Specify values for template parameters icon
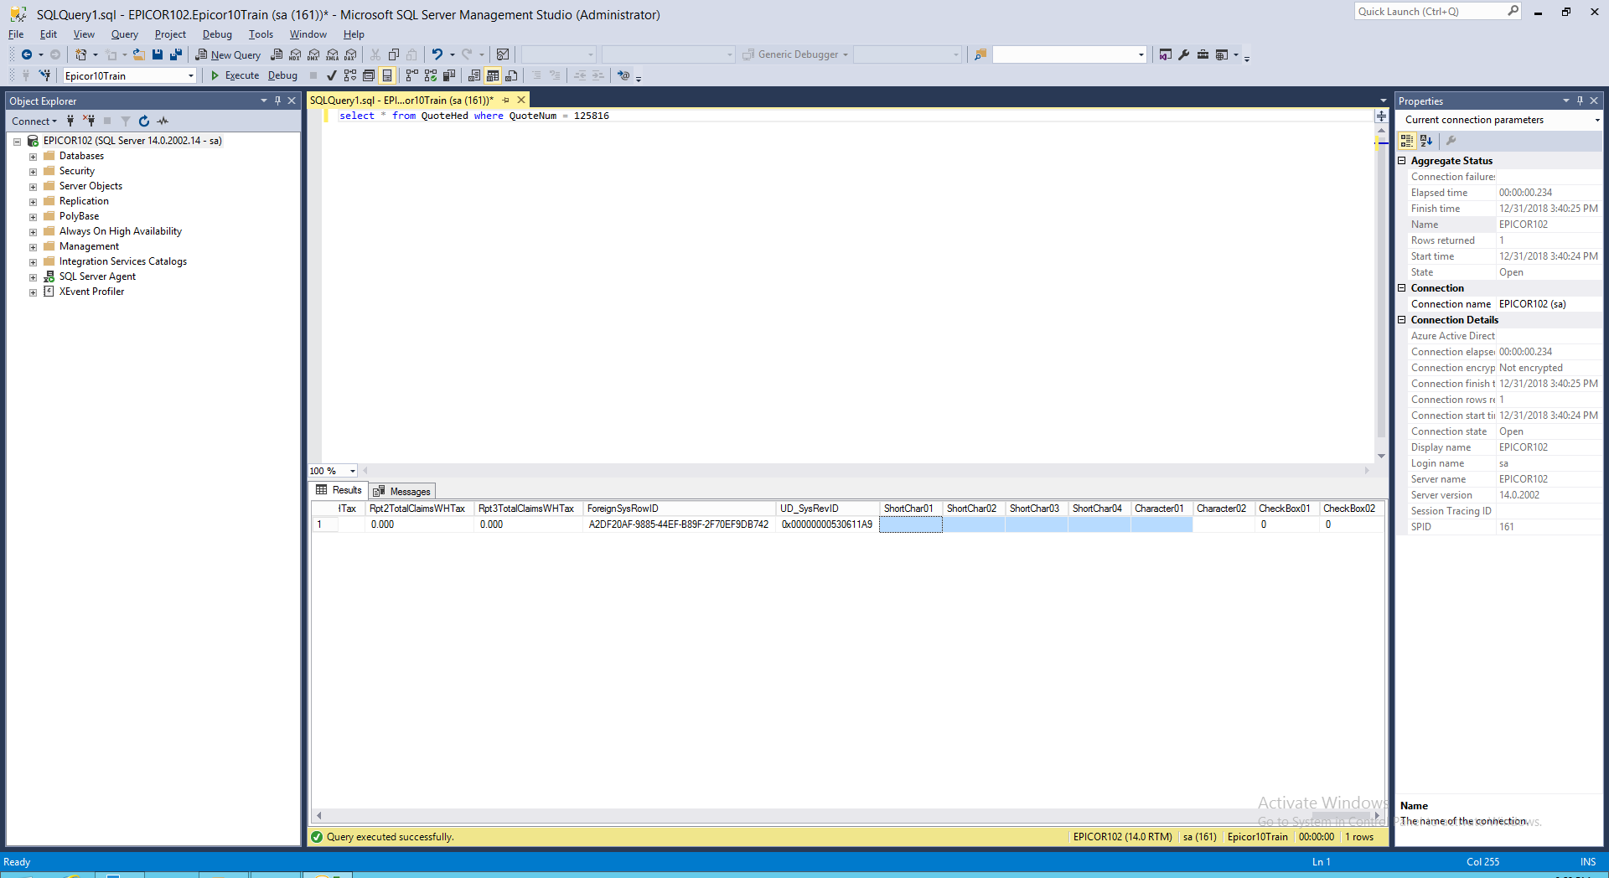 (x=623, y=75)
